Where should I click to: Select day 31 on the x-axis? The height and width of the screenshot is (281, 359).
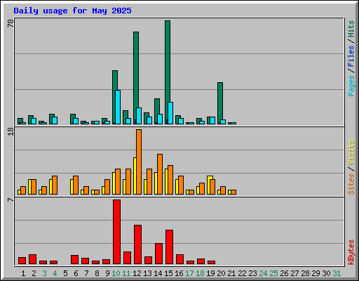tap(337, 273)
